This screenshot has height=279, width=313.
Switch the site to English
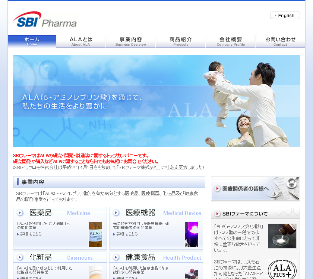[x=285, y=16]
